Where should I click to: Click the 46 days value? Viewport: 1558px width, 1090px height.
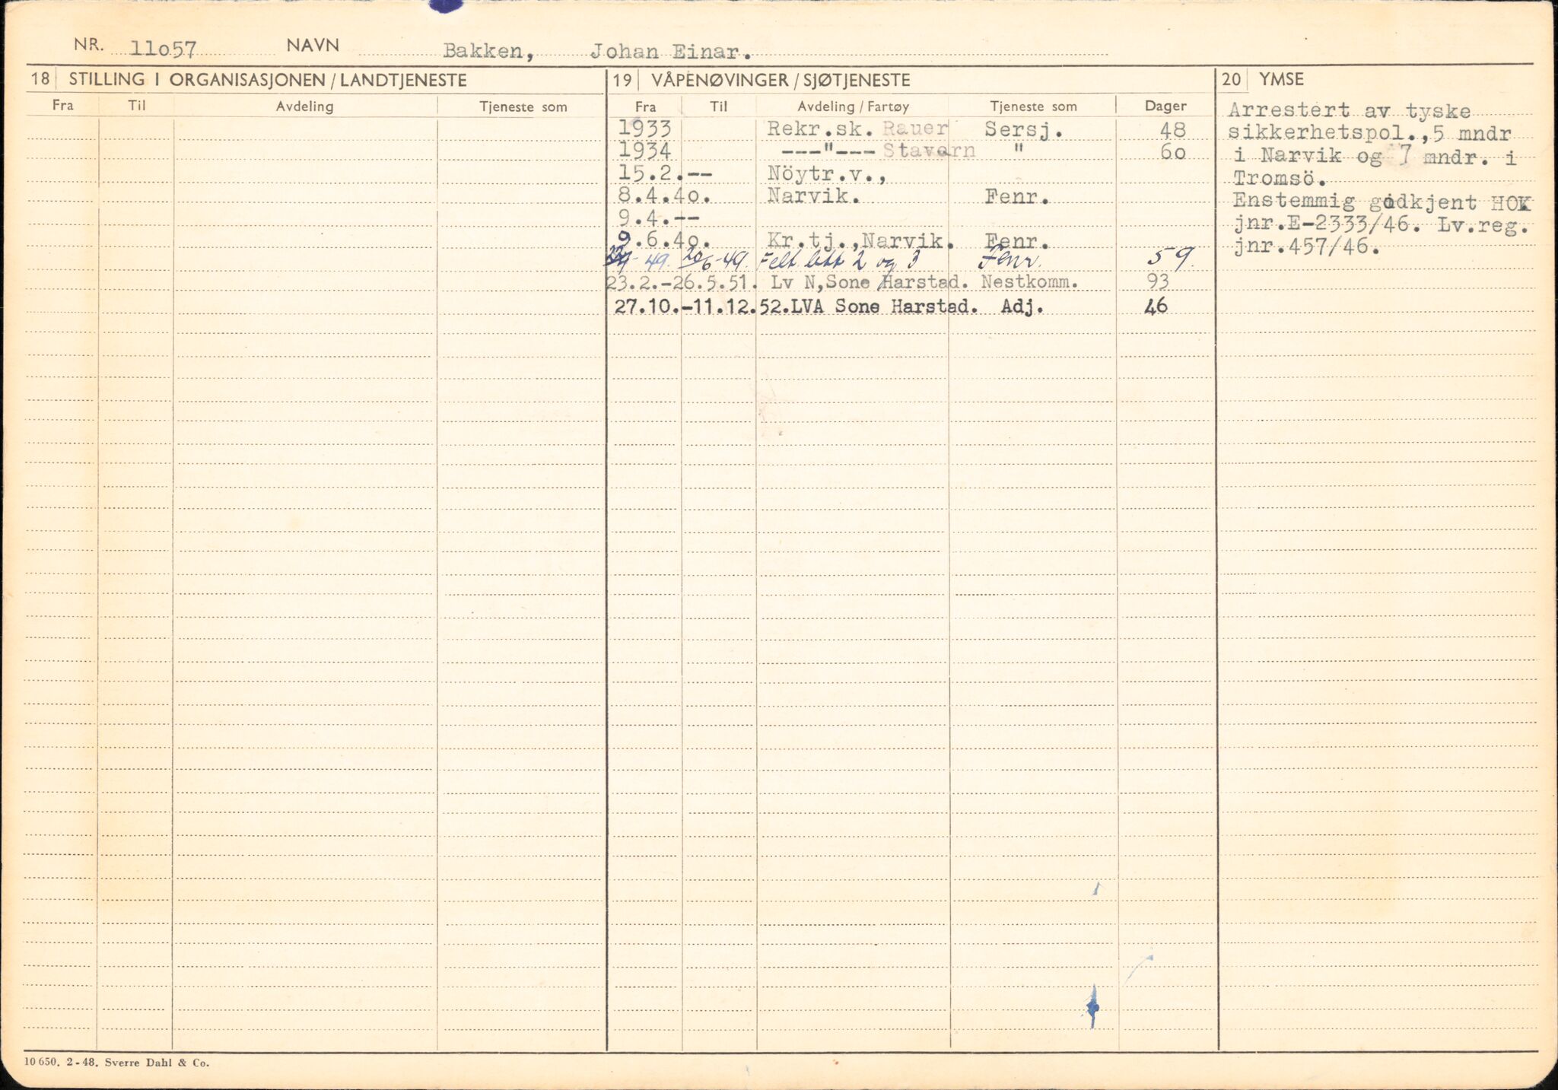1156,307
